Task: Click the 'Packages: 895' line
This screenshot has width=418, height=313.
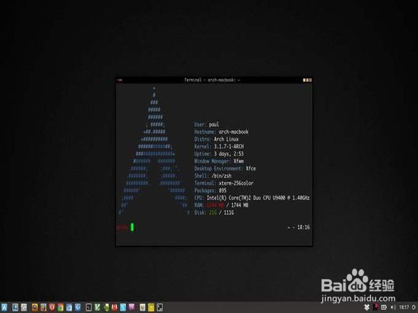Action: [210, 190]
